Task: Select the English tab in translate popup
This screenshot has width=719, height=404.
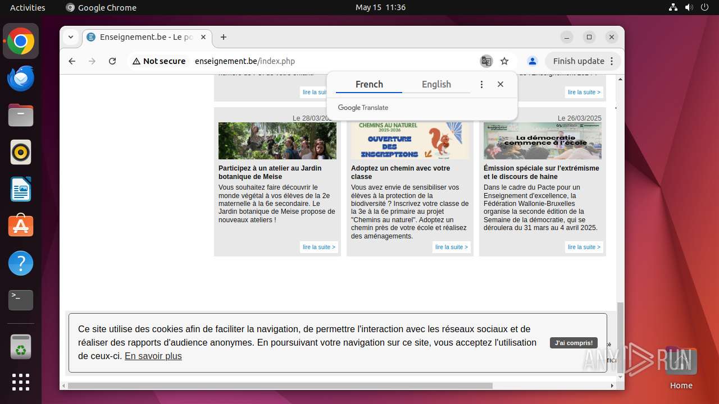Action: (436, 84)
